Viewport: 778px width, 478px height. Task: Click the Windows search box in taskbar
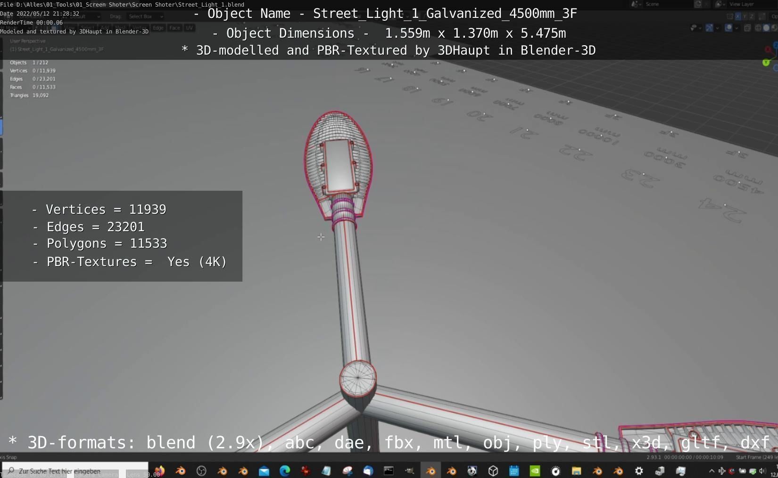click(75, 470)
